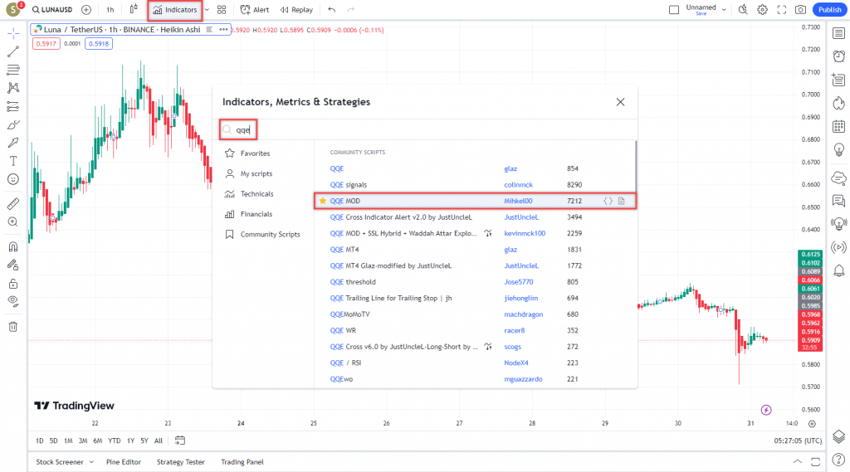Open the notifications bell icon

[x=838, y=270]
